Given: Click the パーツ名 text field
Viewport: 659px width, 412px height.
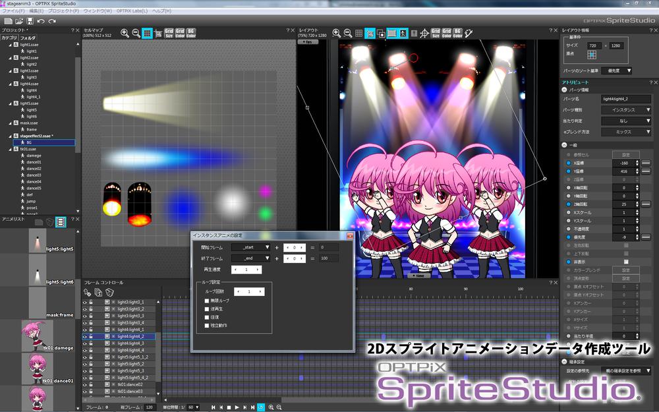Looking at the screenshot, I should coord(625,98).
